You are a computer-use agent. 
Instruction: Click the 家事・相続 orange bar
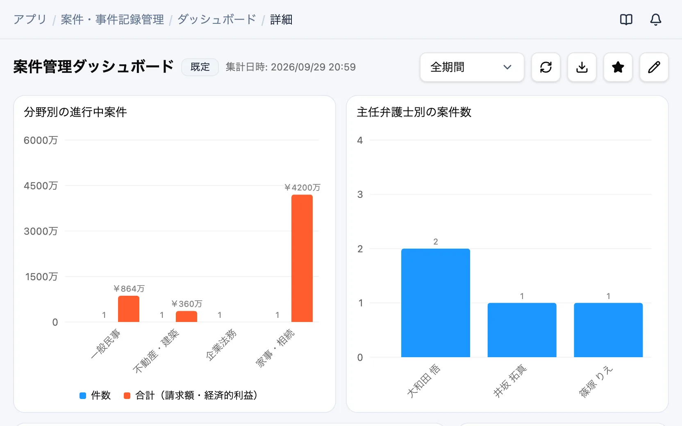pos(302,258)
